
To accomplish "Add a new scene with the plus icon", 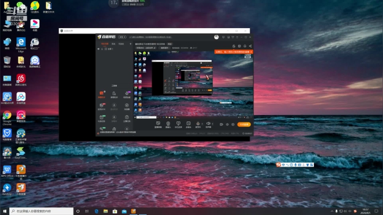I will [130, 44].
